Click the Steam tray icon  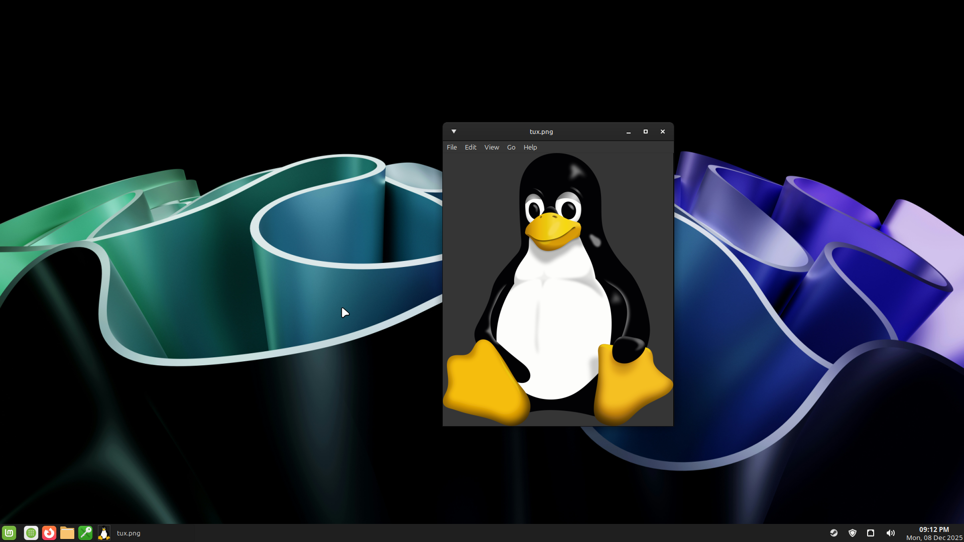(x=834, y=533)
